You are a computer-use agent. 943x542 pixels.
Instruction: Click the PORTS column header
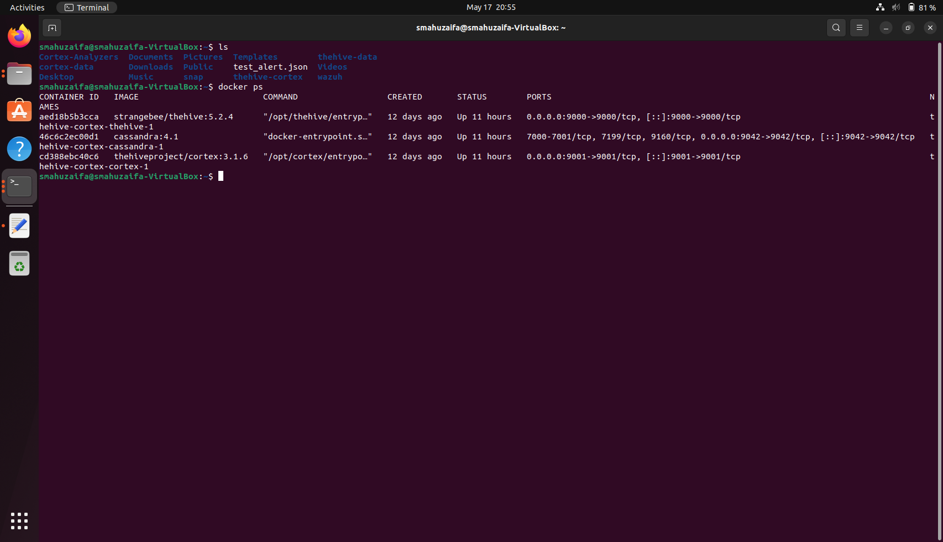tap(539, 97)
